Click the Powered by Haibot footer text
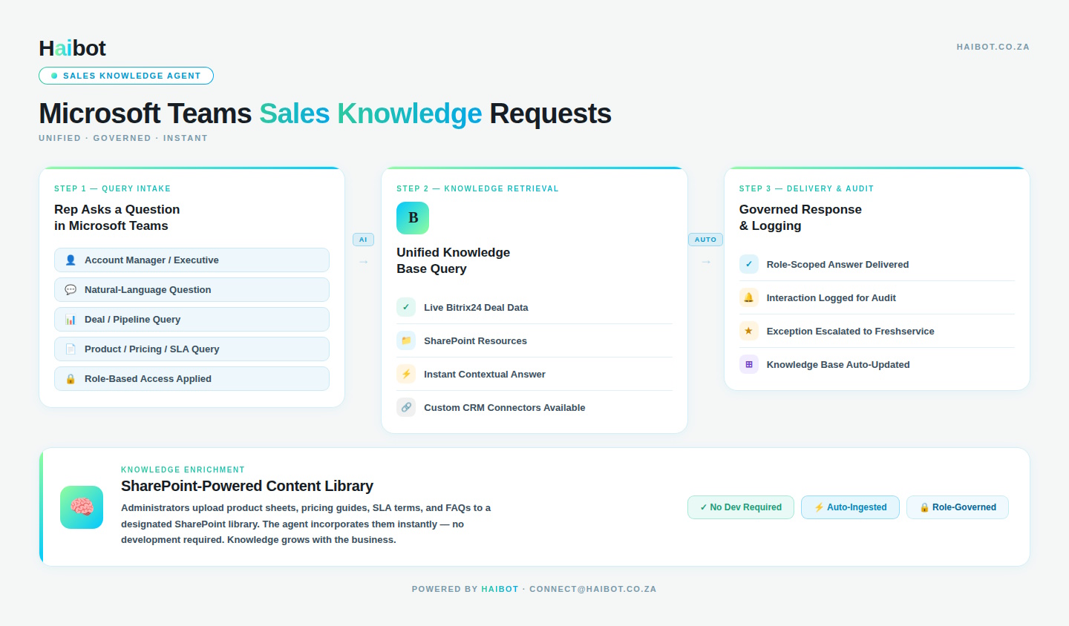Viewport: 1069px width, 626px height. pos(465,589)
